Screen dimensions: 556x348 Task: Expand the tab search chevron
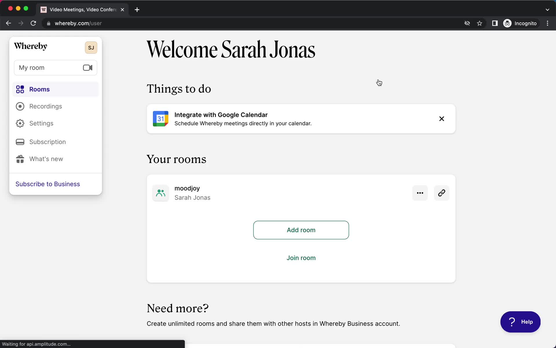click(x=547, y=10)
